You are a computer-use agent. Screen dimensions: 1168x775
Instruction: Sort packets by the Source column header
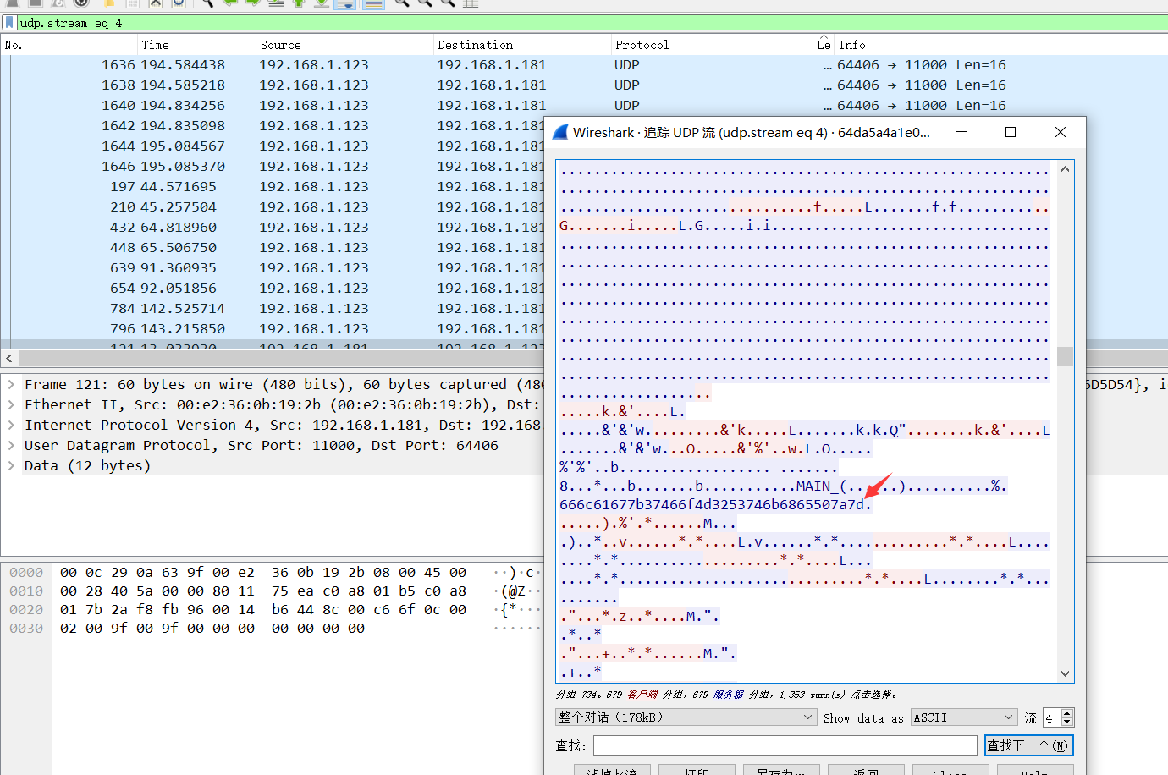[x=344, y=45]
